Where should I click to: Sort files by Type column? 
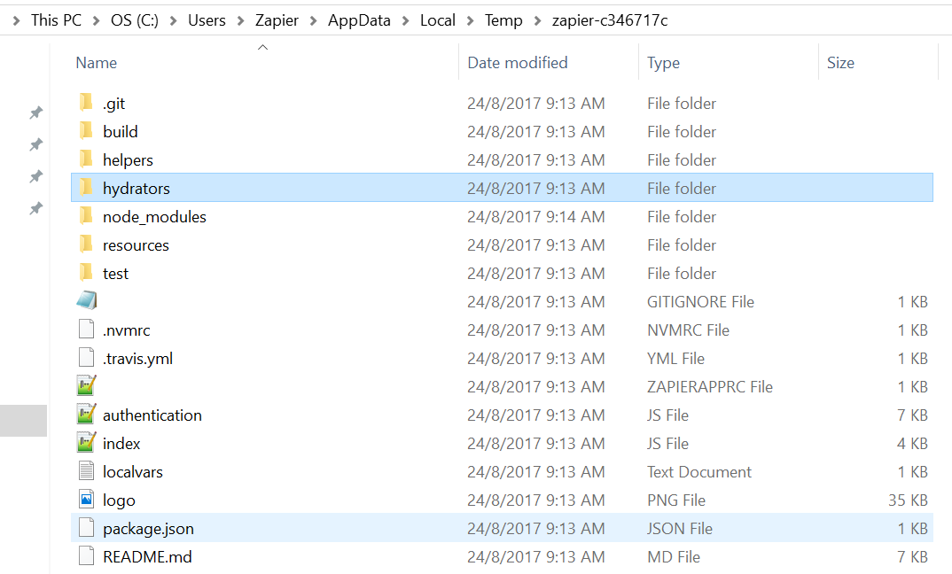tap(664, 63)
